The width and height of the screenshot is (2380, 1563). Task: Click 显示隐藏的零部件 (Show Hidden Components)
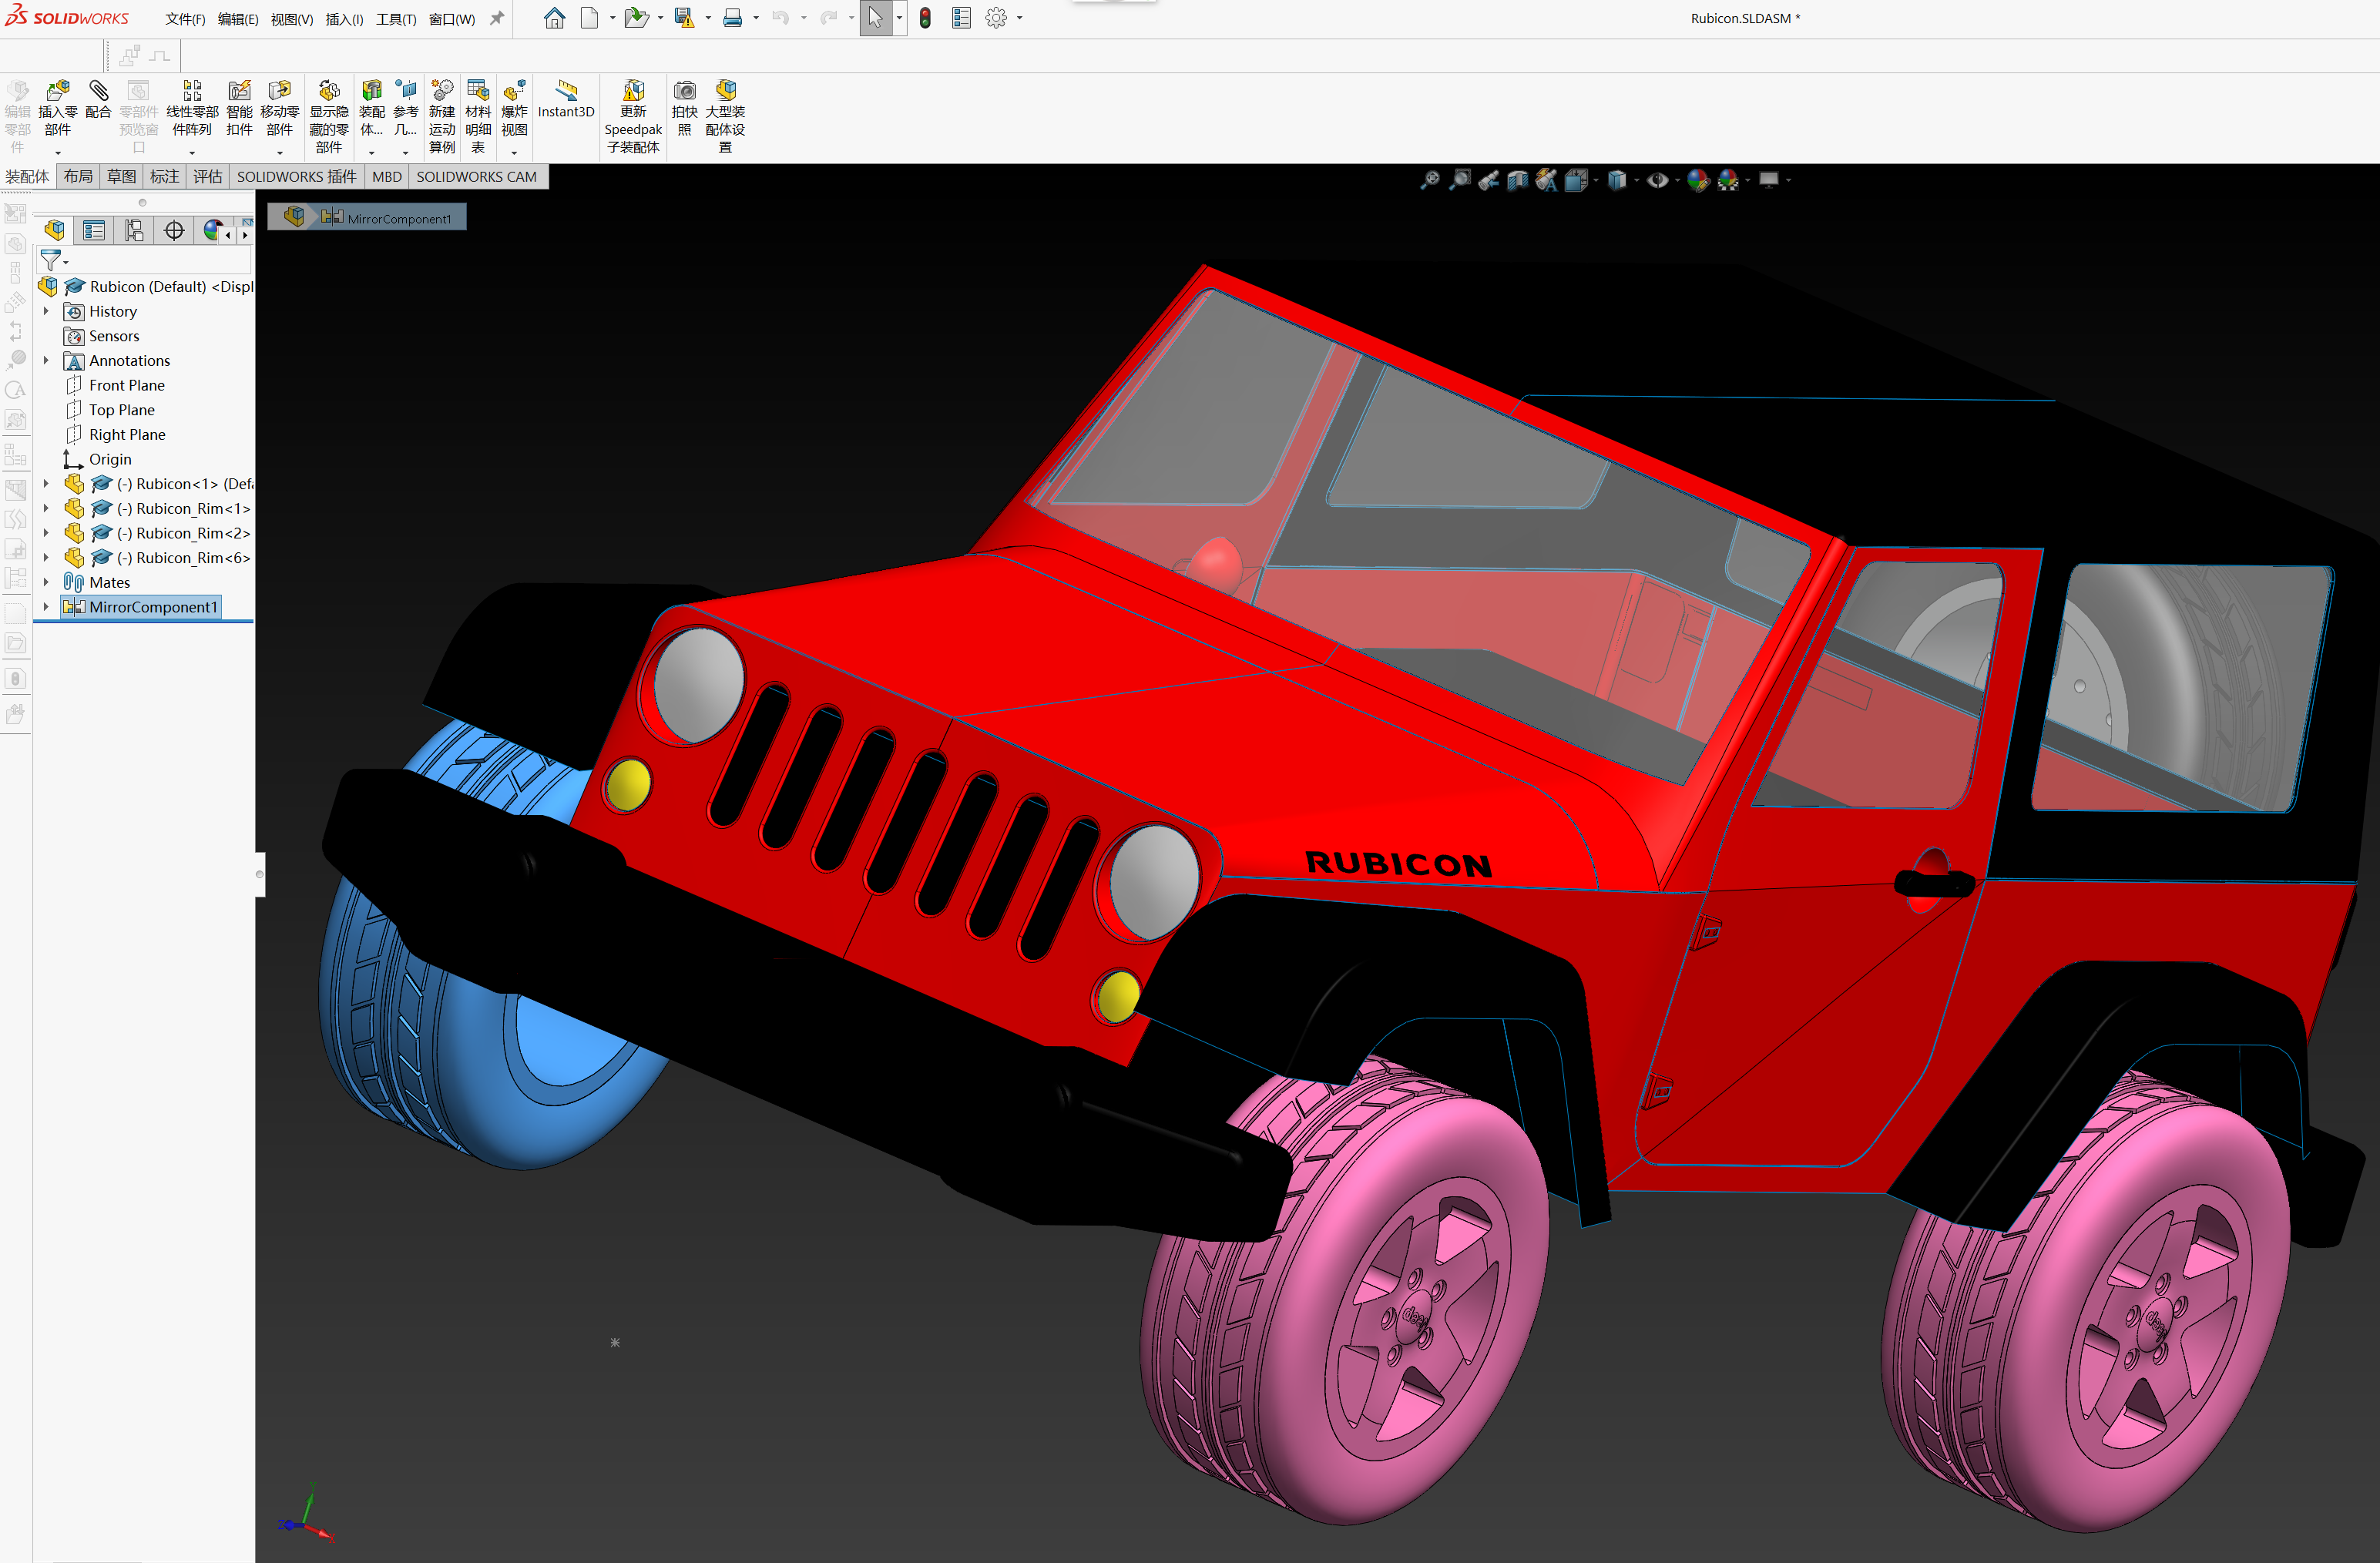329,117
